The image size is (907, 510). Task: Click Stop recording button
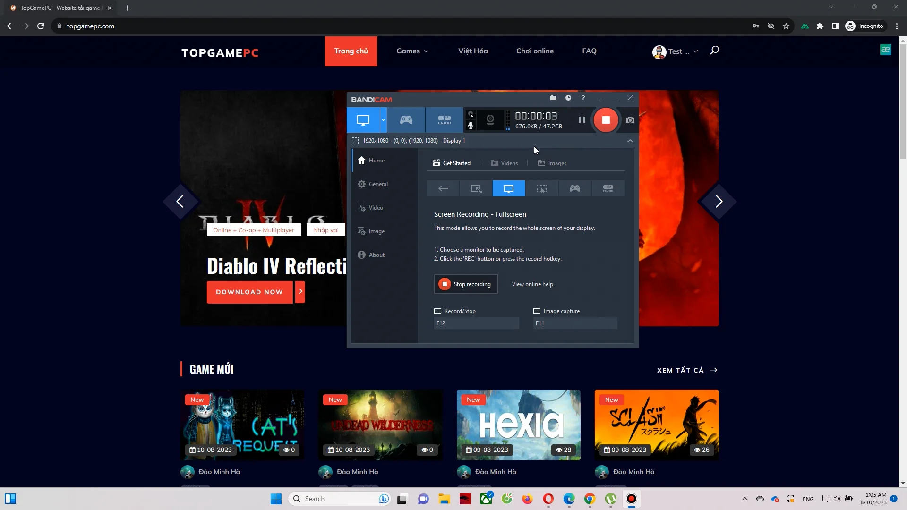466,284
